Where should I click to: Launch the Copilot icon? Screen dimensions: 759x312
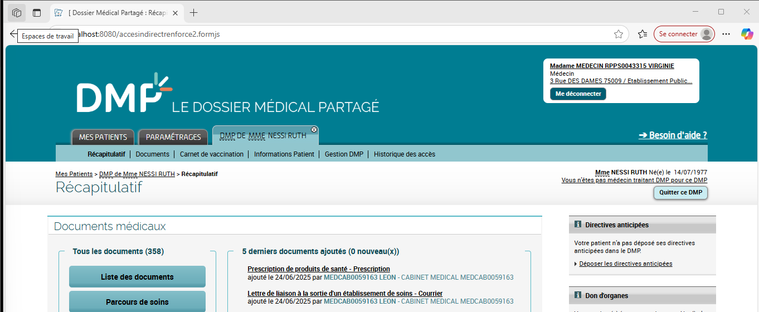pos(747,34)
